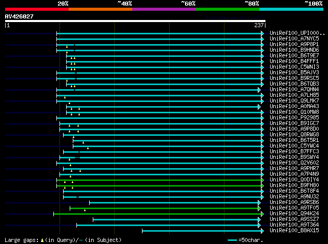Screen dimensions: 328x244
Task: Select the UniRef100_A7LH85 label
Action: pyautogui.click(x=294, y=95)
